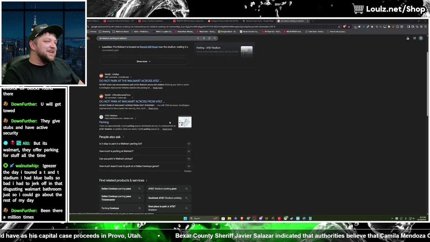
Task: Open the Streaming bookmarks folder
Action: 104,32
